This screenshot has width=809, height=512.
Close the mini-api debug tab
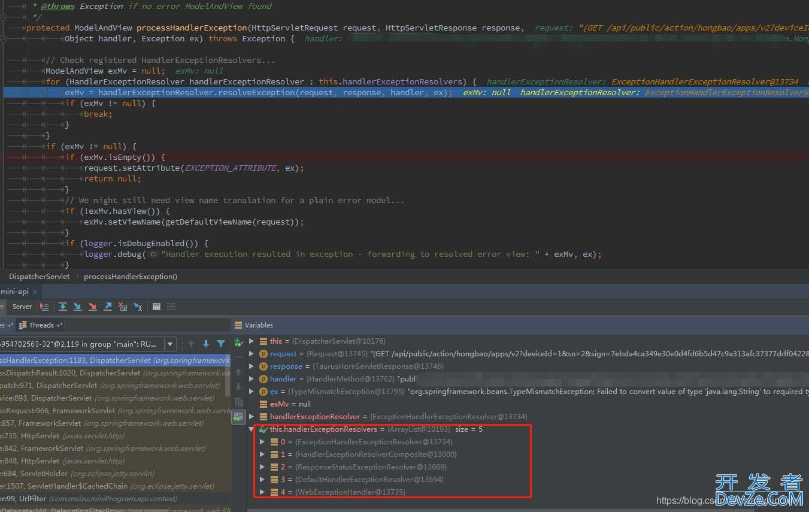[x=35, y=292]
